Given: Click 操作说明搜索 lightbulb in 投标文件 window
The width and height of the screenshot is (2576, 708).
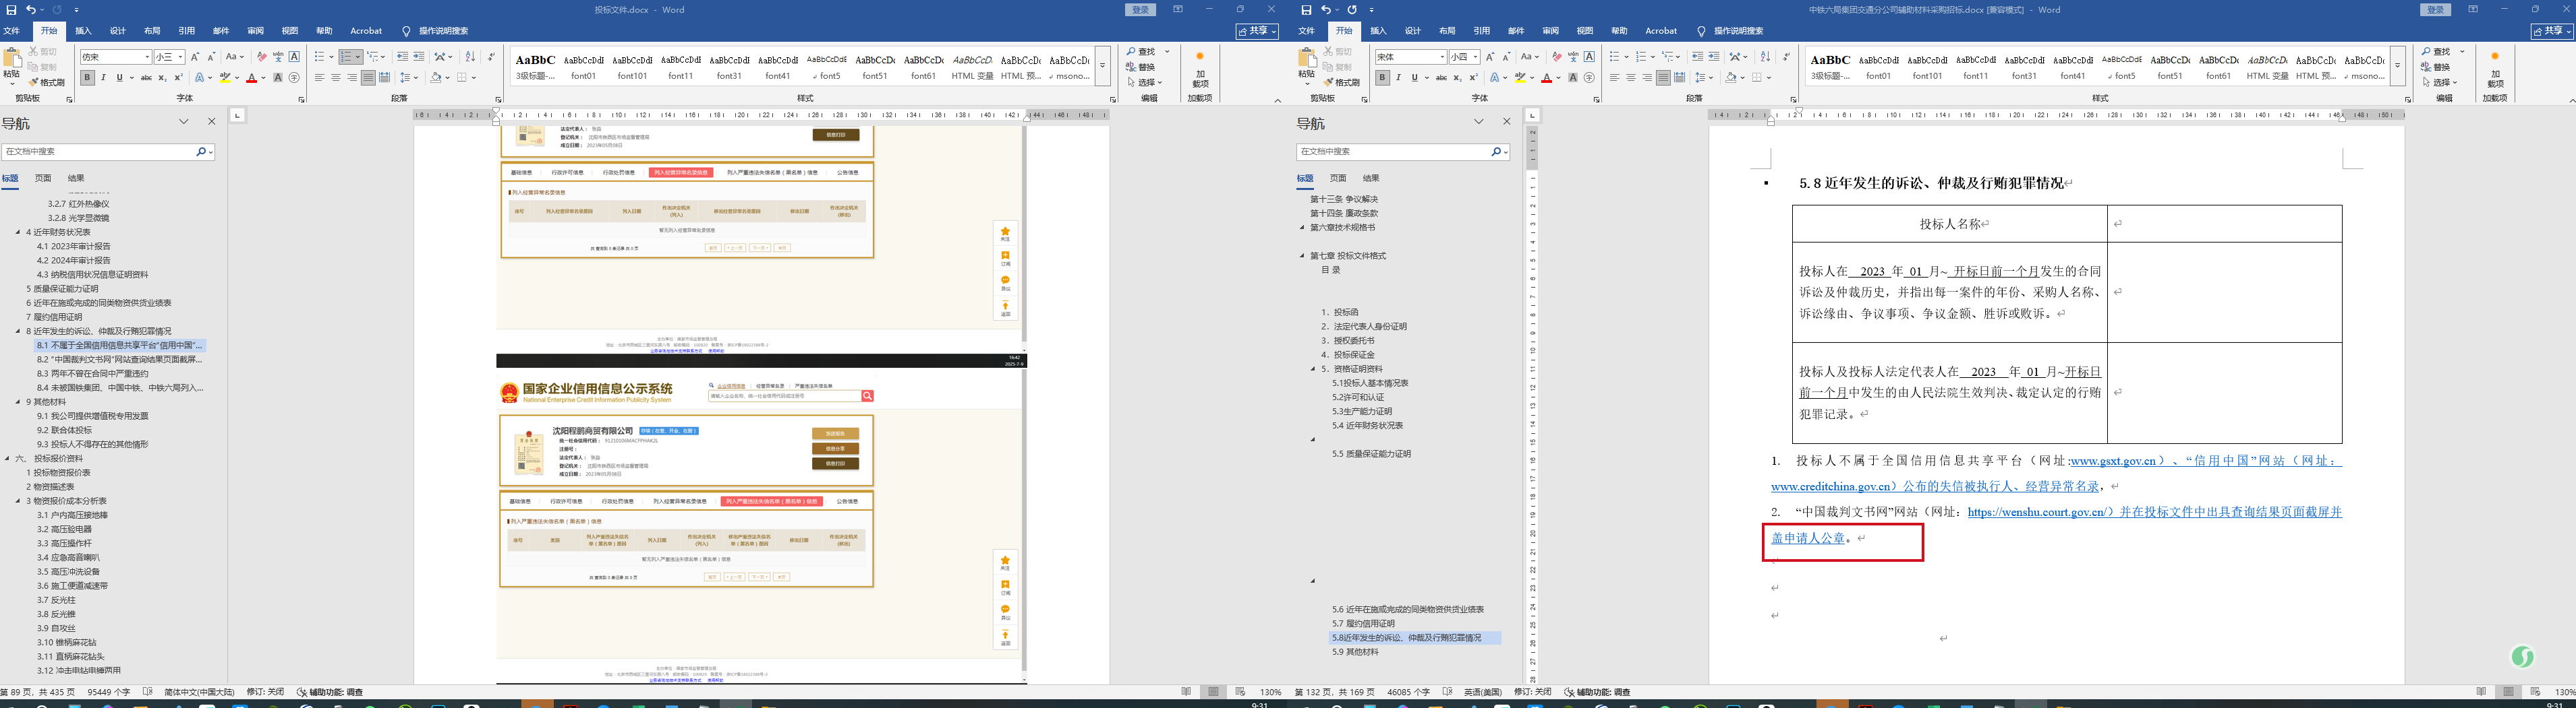Looking at the screenshot, I should click(406, 31).
